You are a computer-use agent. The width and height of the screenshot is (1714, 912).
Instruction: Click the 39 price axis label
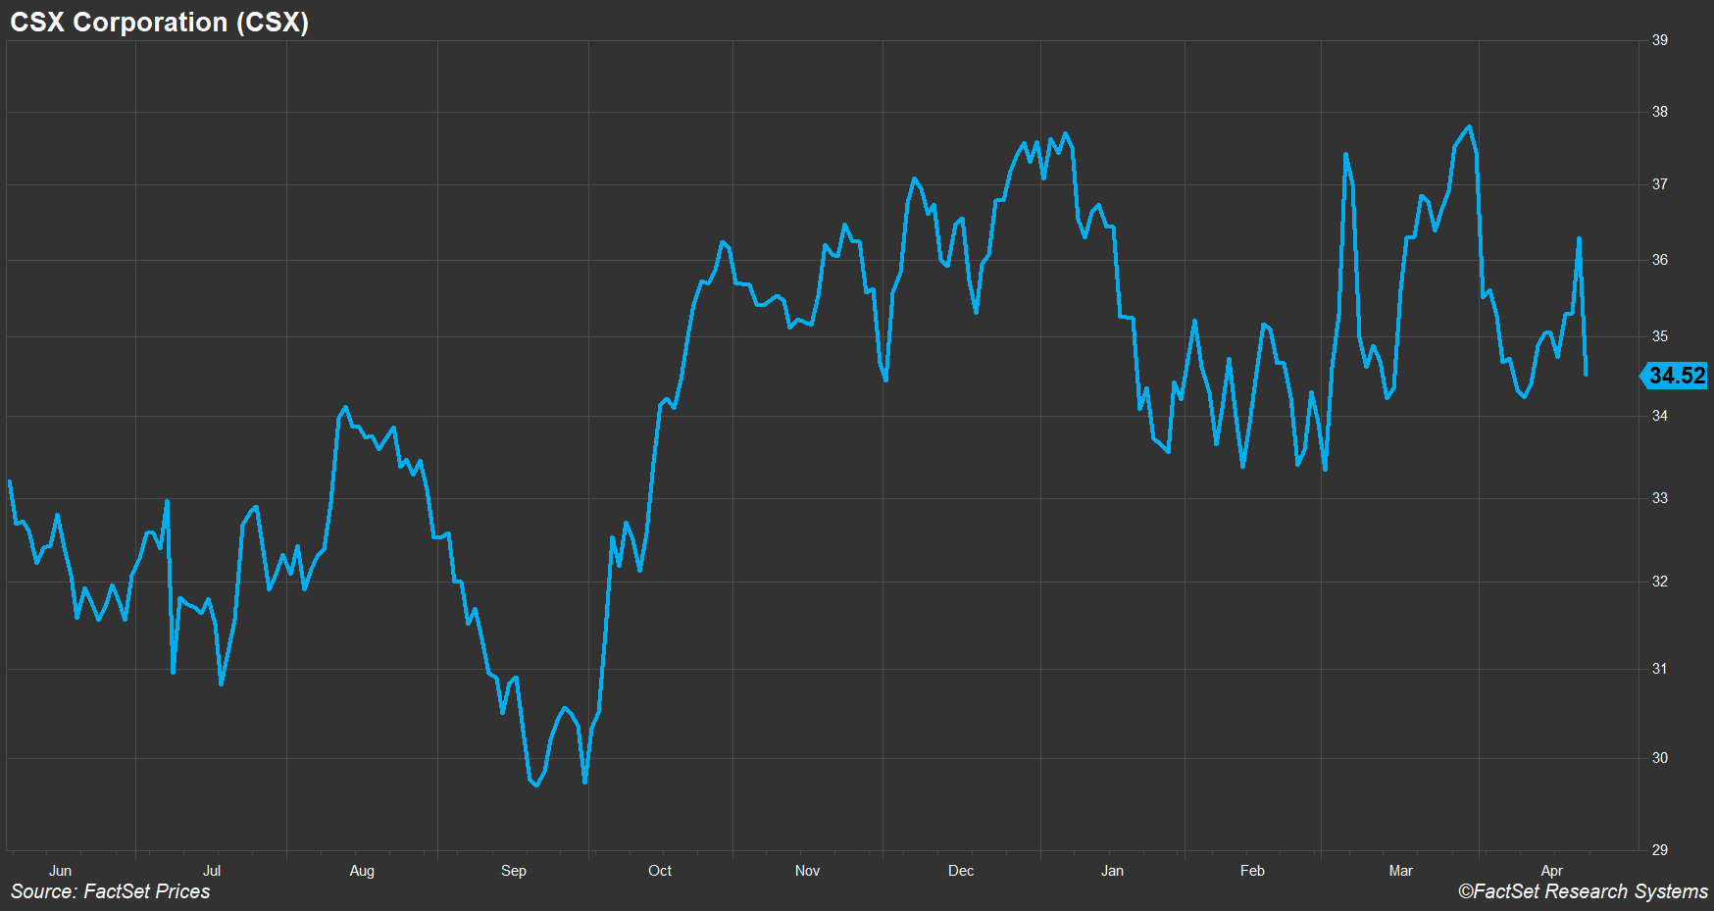pos(1659,40)
